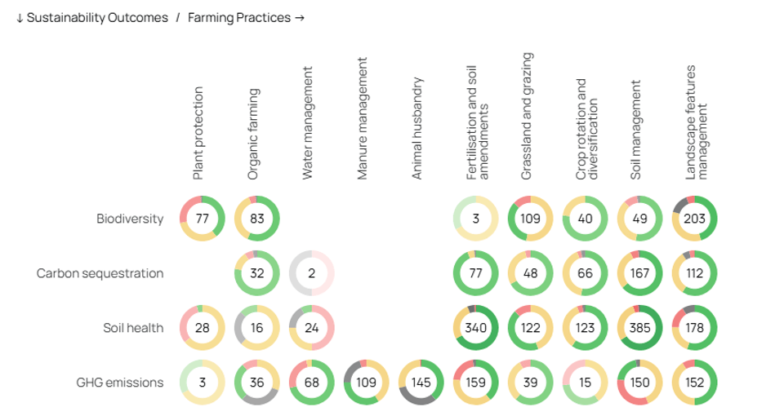Select the Carbon sequestration row label

click(x=100, y=273)
